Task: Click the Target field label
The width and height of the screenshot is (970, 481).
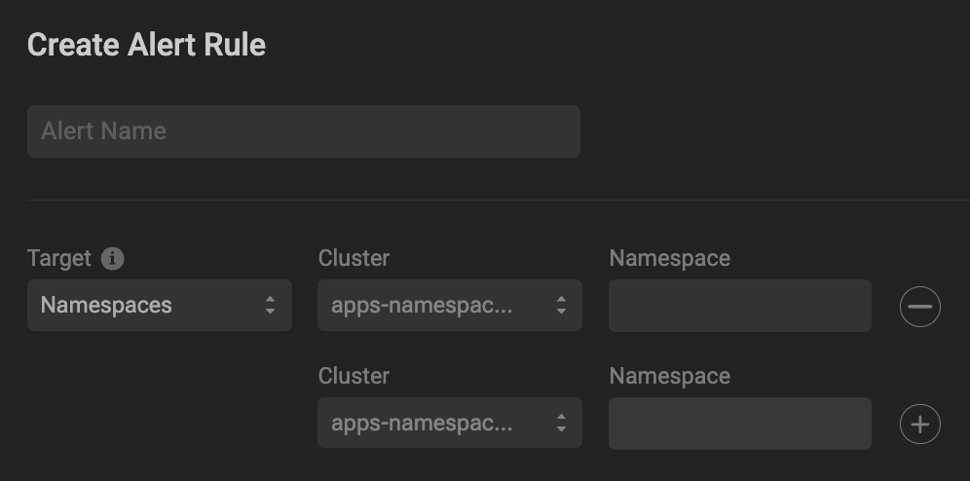Action: tap(58, 258)
